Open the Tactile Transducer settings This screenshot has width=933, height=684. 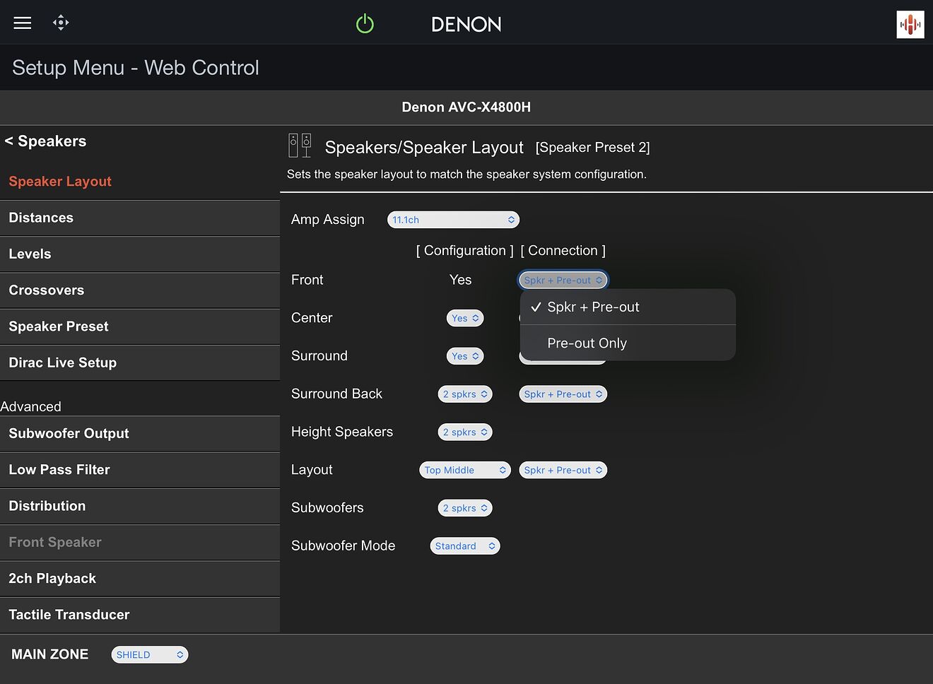(x=69, y=615)
